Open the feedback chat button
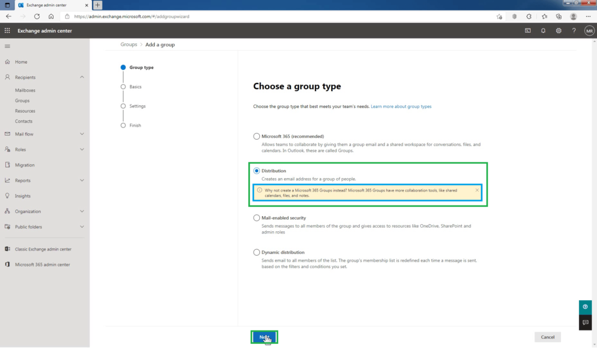597x348 pixels. point(585,322)
